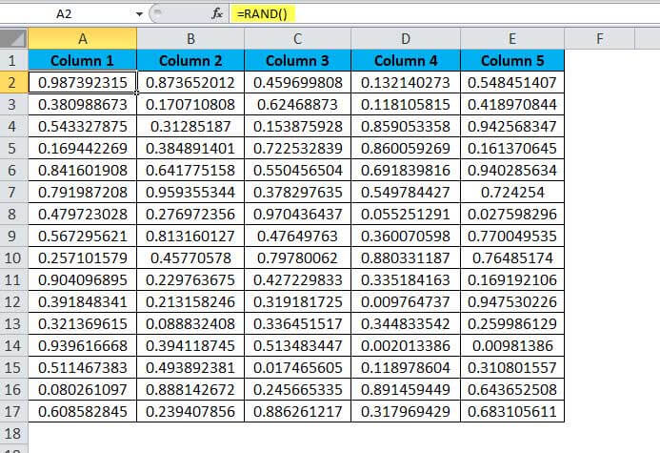Click the formula bar containing =RAND()
This screenshot has height=453, width=660.
pyautogui.click(x=446, y=14)
